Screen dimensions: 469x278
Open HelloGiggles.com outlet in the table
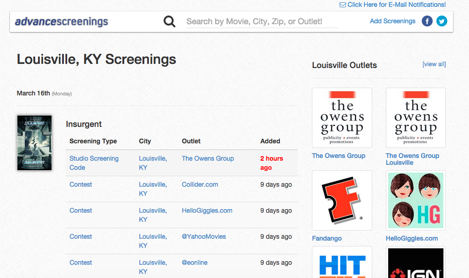207,210
